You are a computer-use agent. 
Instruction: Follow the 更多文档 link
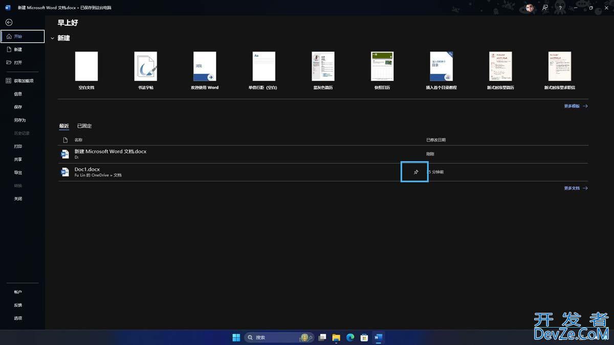point(576,188)
